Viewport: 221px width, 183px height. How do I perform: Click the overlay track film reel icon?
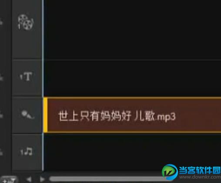pos(26,22)
